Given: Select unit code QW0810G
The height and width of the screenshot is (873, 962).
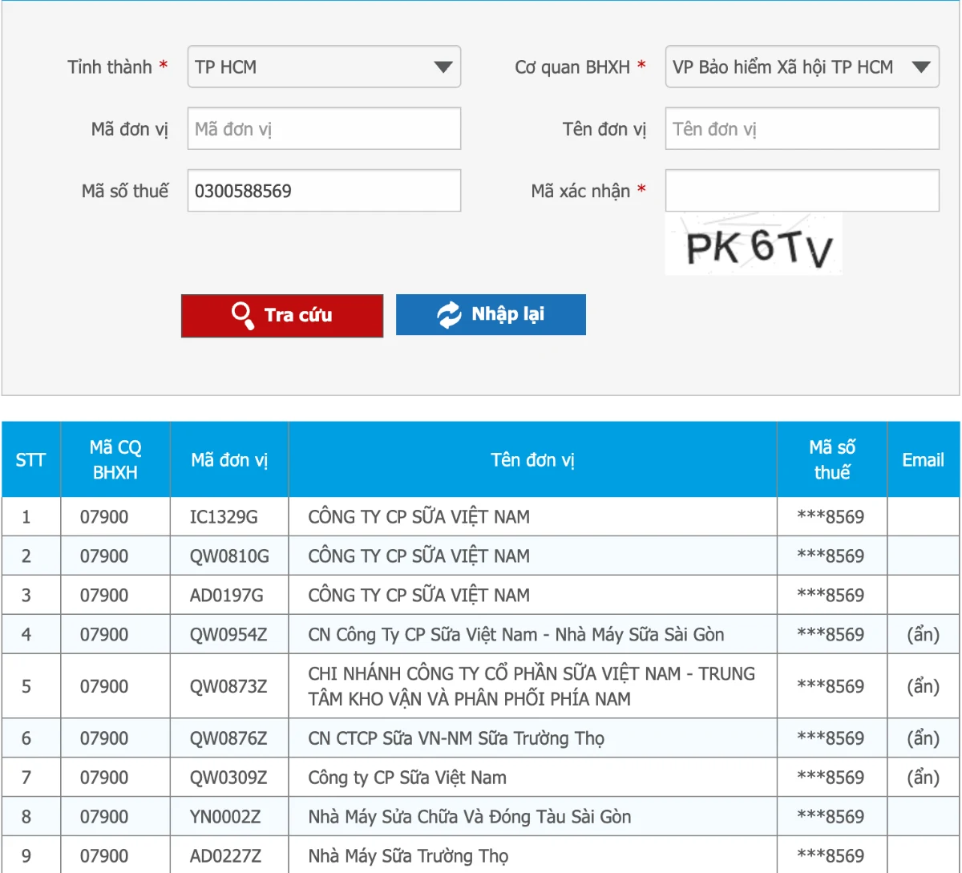Looking at the screenshot, I should [x=229, y=556].
